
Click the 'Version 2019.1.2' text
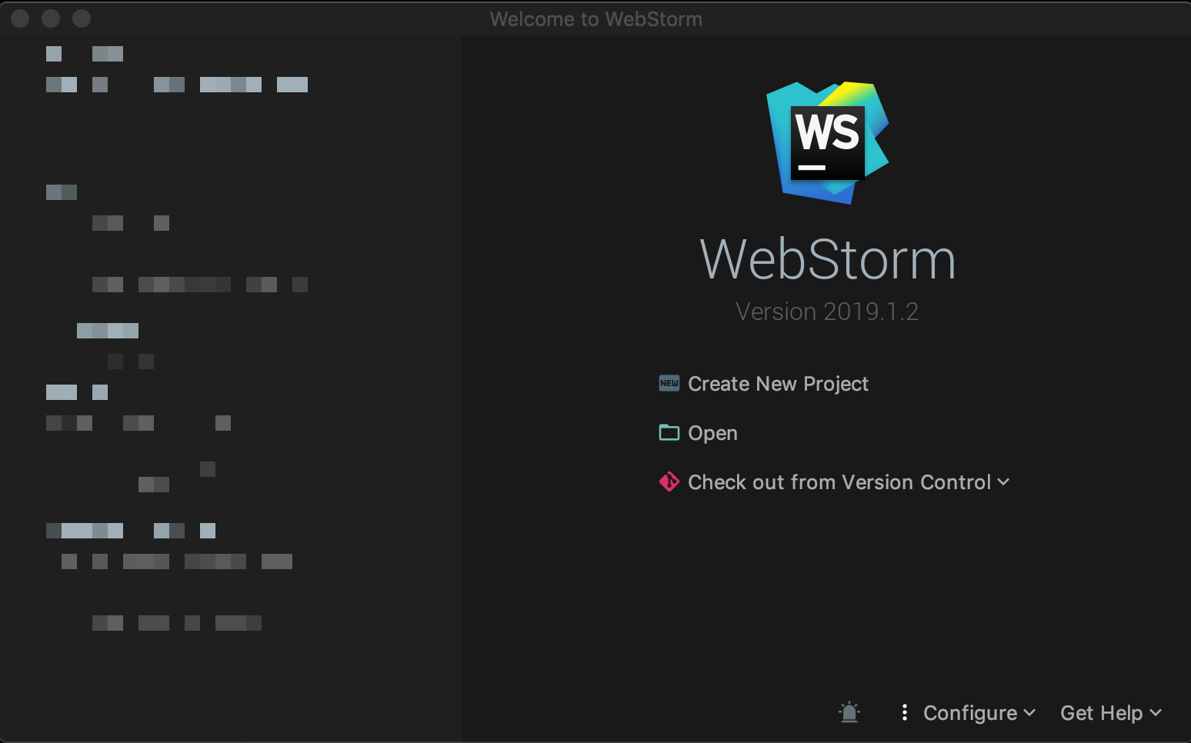pyautogui.click(x=827, y=312)
